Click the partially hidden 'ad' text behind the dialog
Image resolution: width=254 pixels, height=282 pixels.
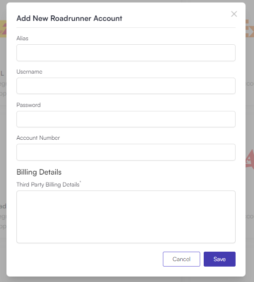[x=3, y=206]
